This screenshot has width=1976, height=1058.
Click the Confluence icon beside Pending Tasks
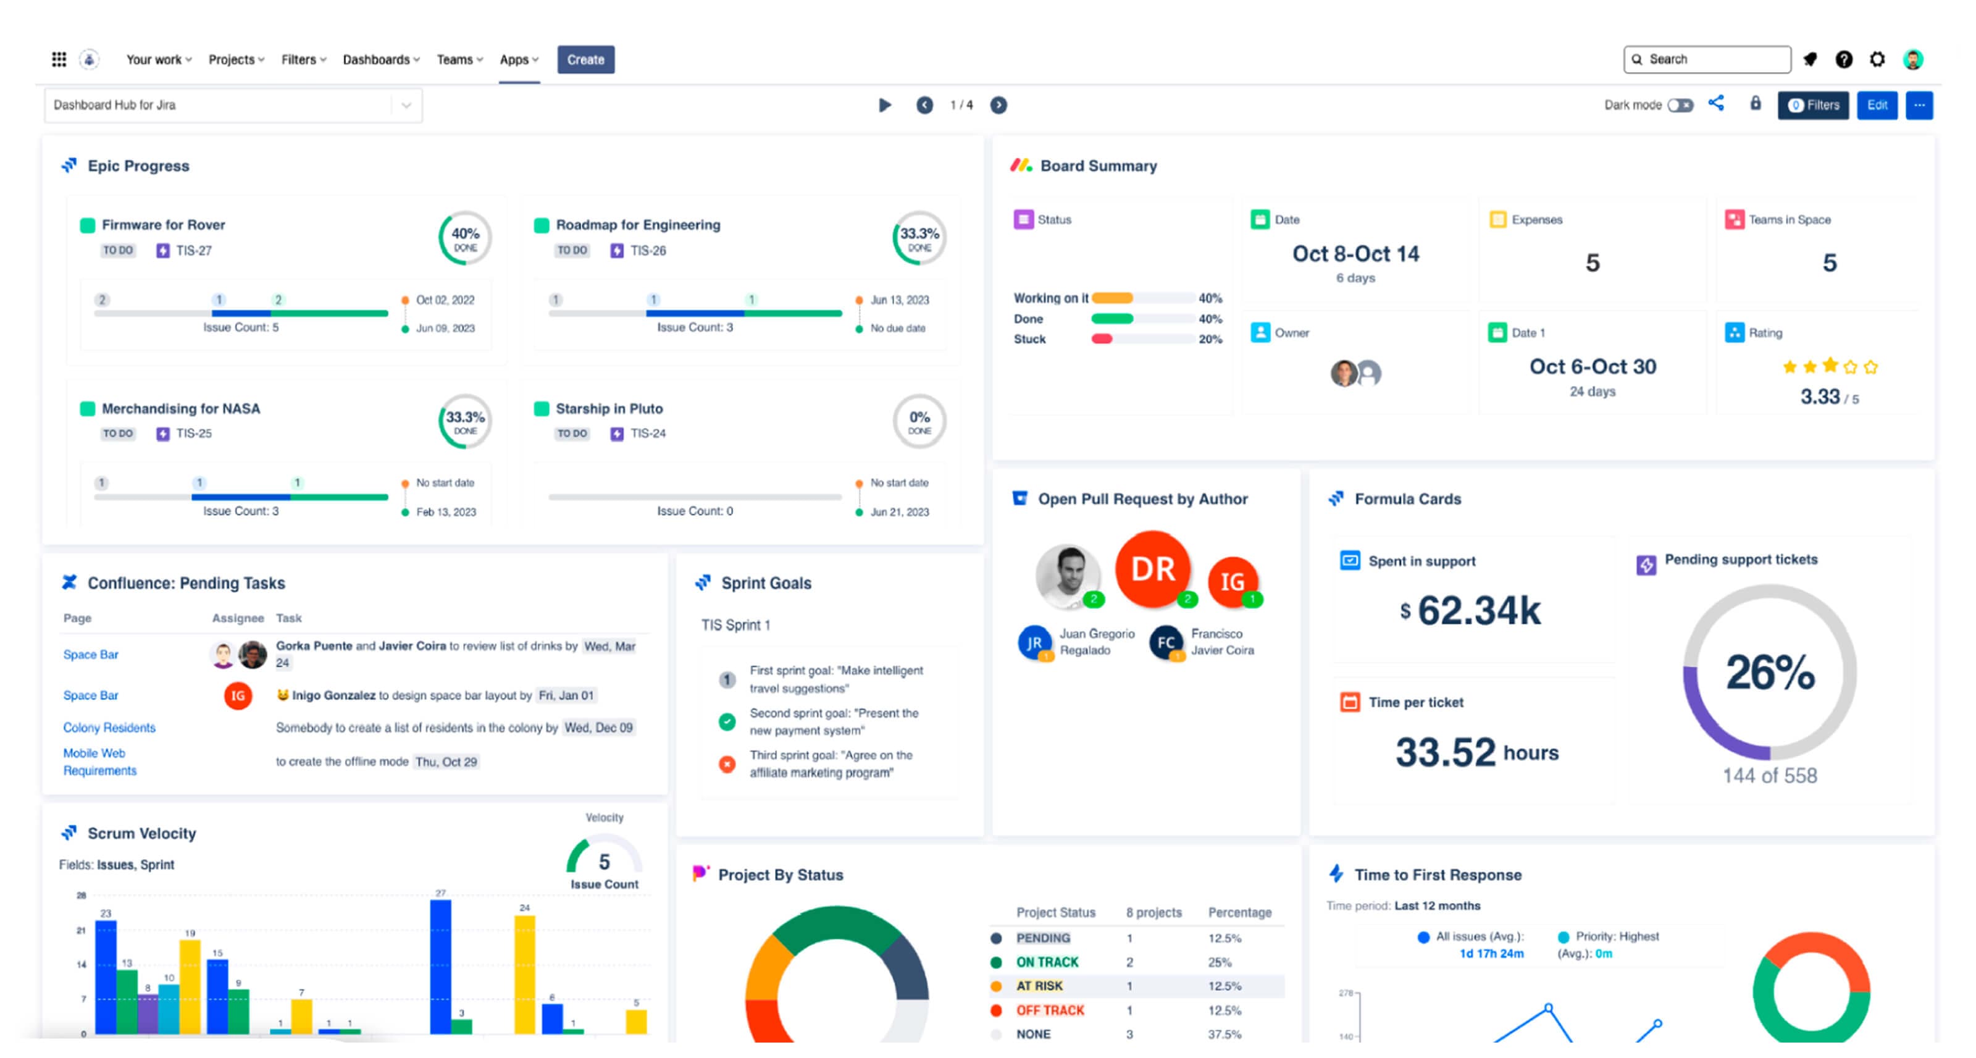pos(69,582)
